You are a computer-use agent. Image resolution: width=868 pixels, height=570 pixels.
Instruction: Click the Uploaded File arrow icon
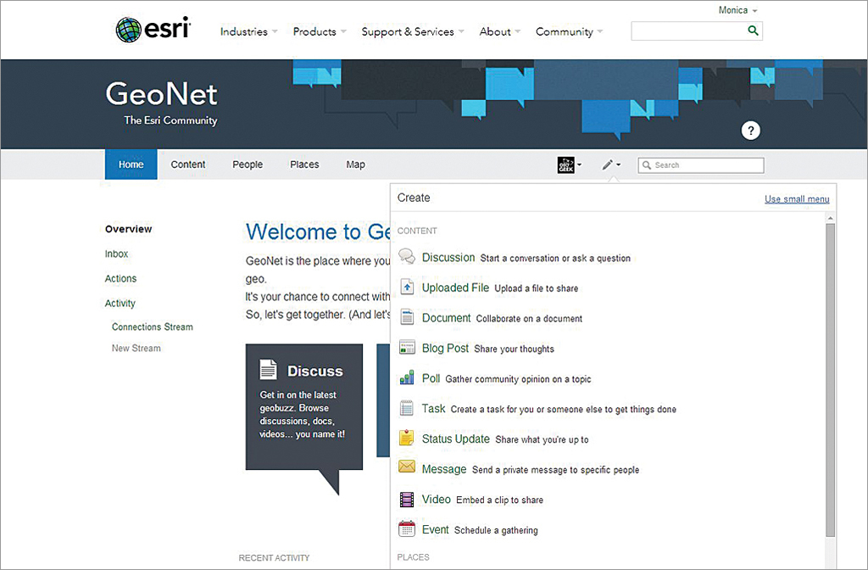[407, 287]
